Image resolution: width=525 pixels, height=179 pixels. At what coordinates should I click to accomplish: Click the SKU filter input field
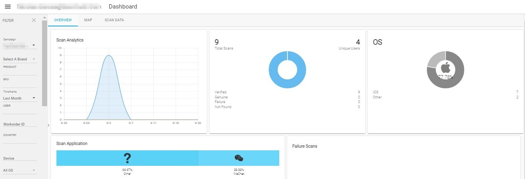(x=19, y=84)
